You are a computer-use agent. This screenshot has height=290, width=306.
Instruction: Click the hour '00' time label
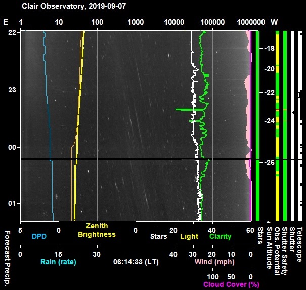(x=12, y=147)
